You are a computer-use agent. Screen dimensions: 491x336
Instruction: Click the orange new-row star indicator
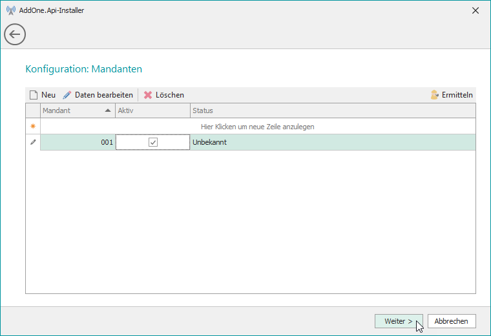pyautogui.click(x=33, y=126)
